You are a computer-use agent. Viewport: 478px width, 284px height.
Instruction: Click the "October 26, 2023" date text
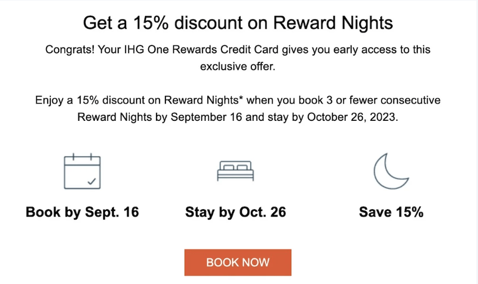pyautogui.click(x=352, y=117)
